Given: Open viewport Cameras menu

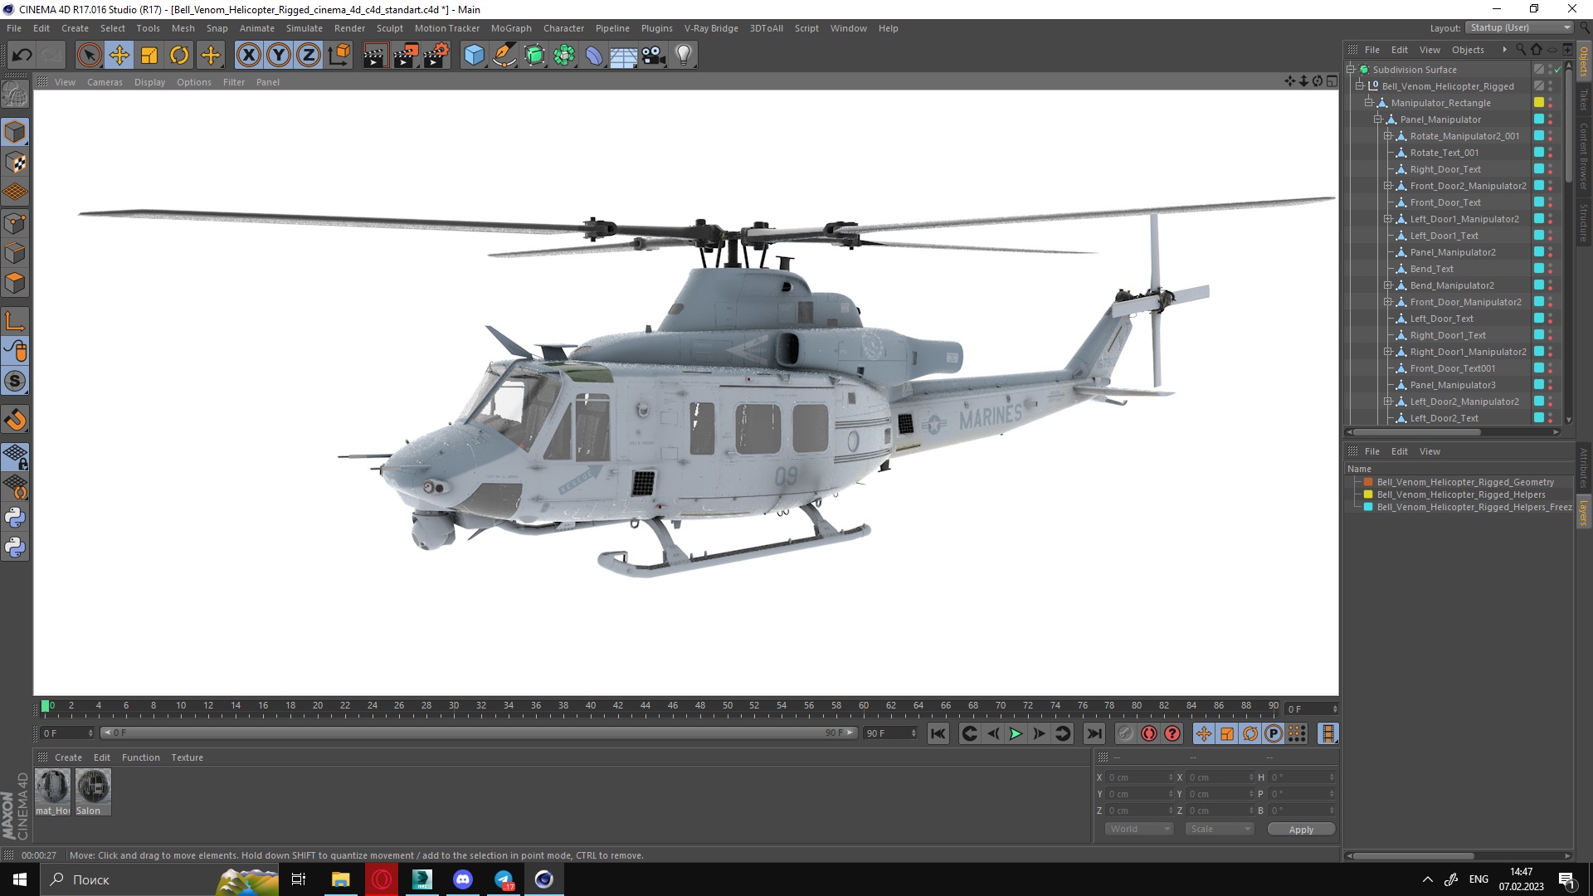Looking at the screenshot, I should 105,82.
